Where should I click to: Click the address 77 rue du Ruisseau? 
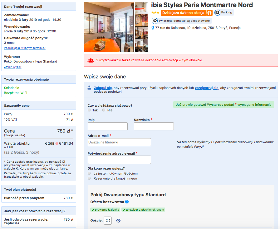(x=198, y=28)
